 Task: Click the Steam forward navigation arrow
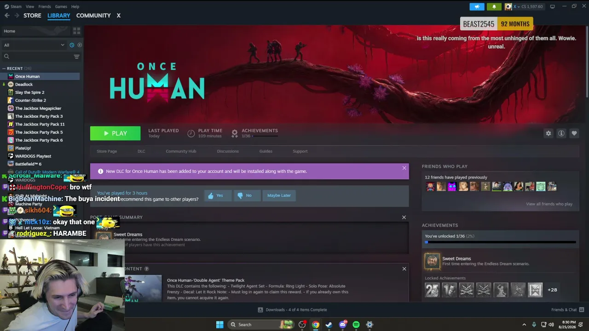point(17,16)
